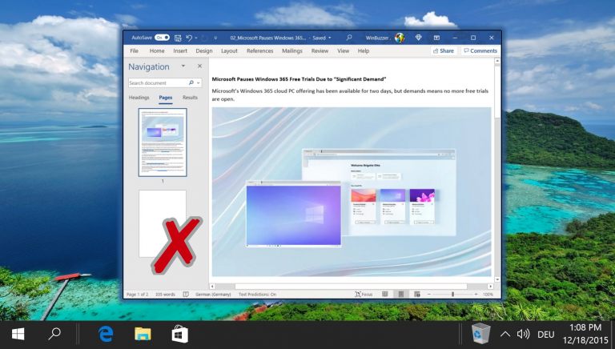Go to the Review tab
Viewport: 615px width, 349px height.
(320, 51)
